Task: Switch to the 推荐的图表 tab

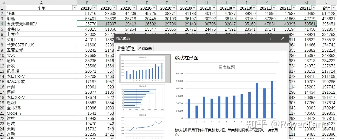Action: 126,48
